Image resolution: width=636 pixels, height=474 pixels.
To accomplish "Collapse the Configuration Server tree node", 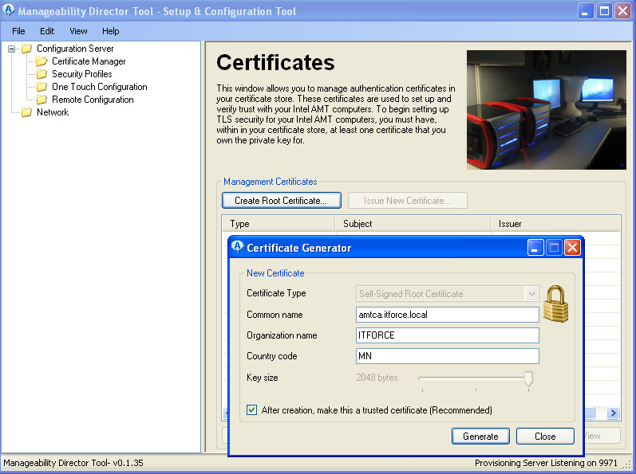I will click(11, 49).
